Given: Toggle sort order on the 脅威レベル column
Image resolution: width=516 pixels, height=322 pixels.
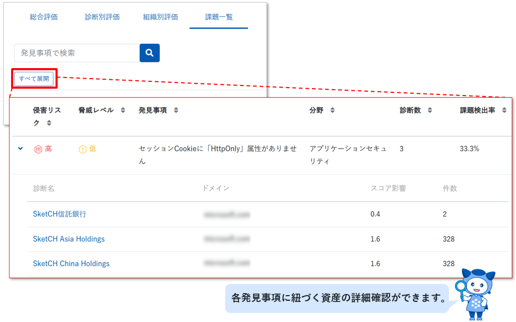Looking at the screenshot, I should point(122,110).
